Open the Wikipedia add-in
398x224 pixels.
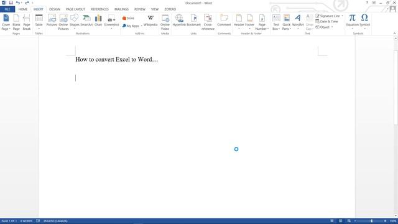150,21
